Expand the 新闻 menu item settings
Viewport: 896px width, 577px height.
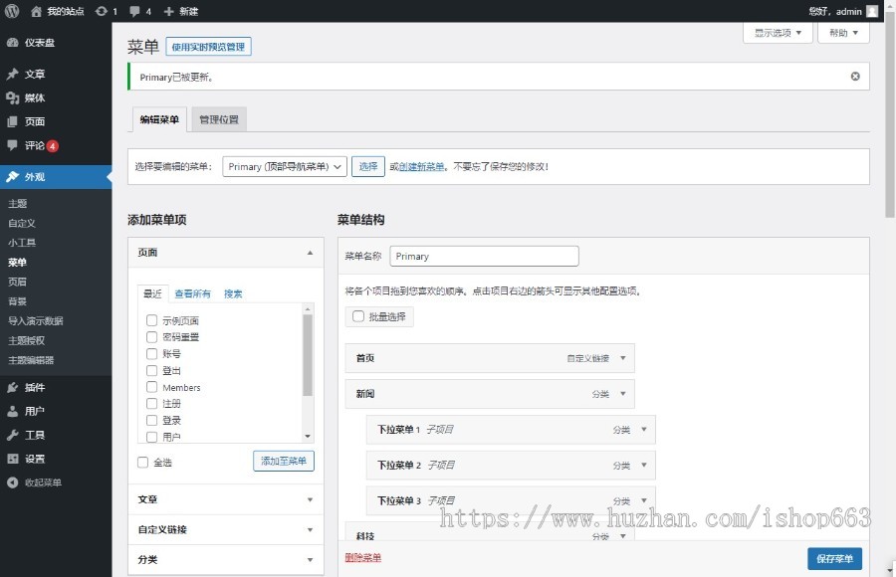point(623,394)
